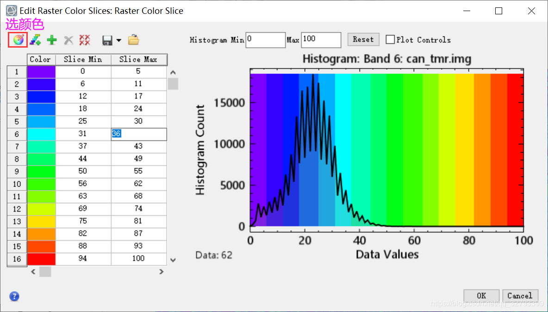This screenshot has width=548, height=312.
Task: Close the Edit Raster Color Slices dialog
Action: pyautogui.click(x=531, y=11)
